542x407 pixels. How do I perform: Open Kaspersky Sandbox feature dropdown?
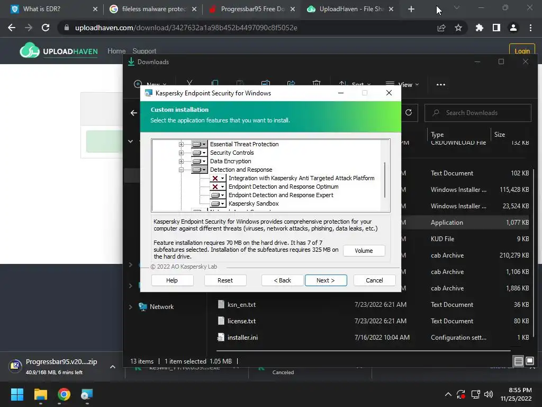218,203
